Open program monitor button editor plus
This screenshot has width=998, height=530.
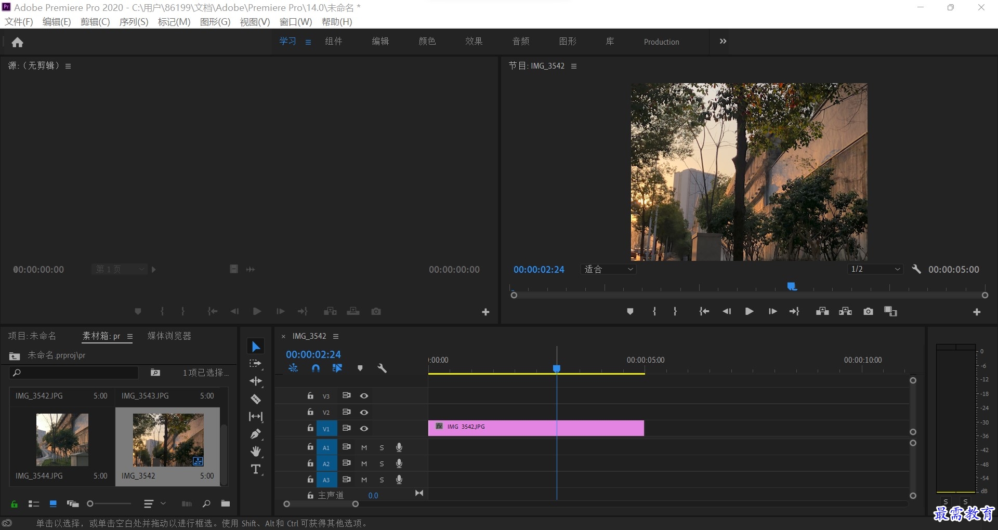[977, 312]
